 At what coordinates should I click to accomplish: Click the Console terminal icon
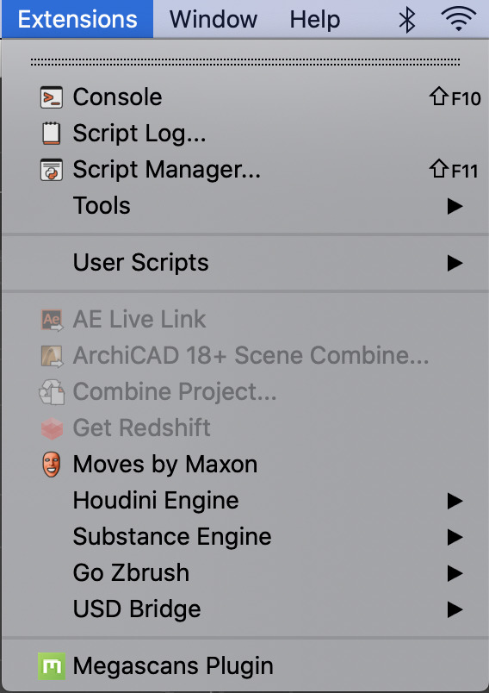[52, 97]
